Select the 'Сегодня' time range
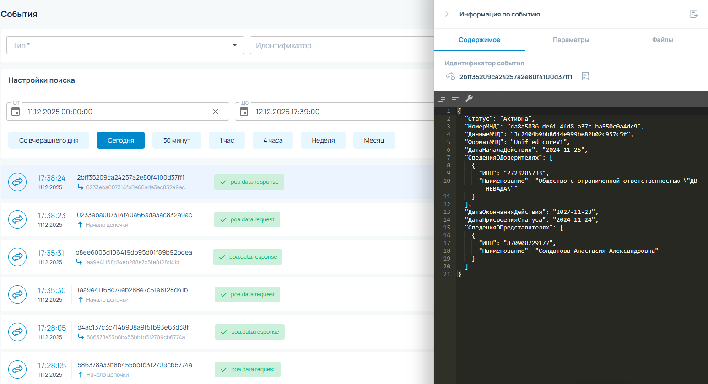 (x=121, y=140)
